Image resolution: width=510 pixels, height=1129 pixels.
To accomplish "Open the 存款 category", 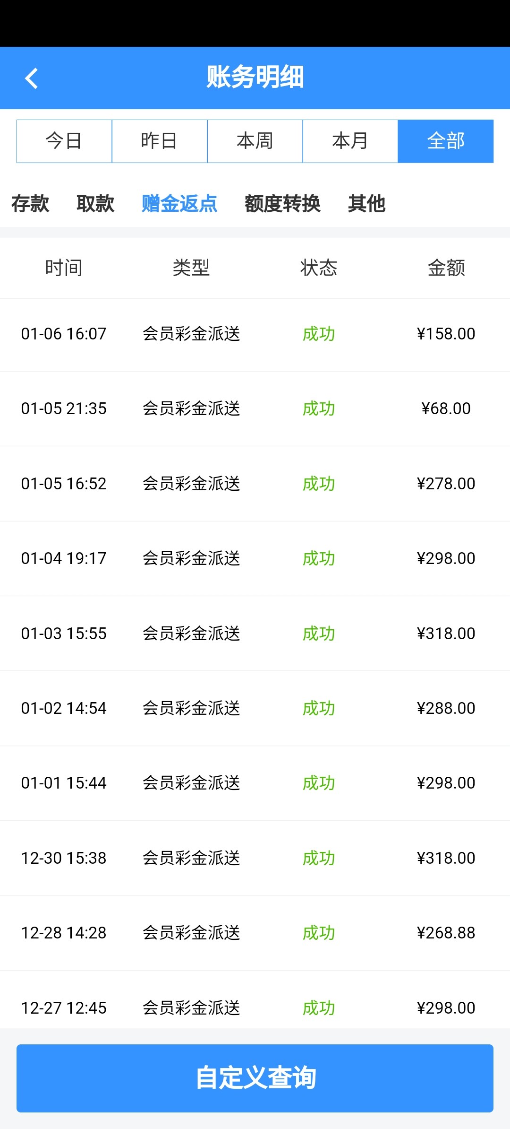I will pos(30,204).
